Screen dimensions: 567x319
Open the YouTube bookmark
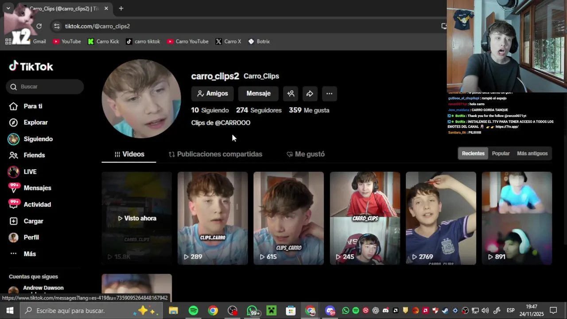[x=67, y=41]
